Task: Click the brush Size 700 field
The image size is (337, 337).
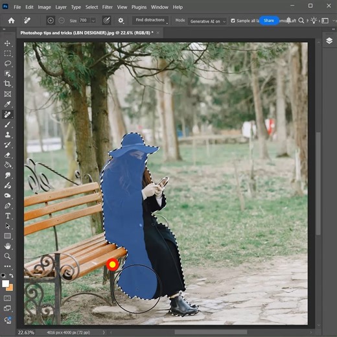Action: [x=84, y=21]
